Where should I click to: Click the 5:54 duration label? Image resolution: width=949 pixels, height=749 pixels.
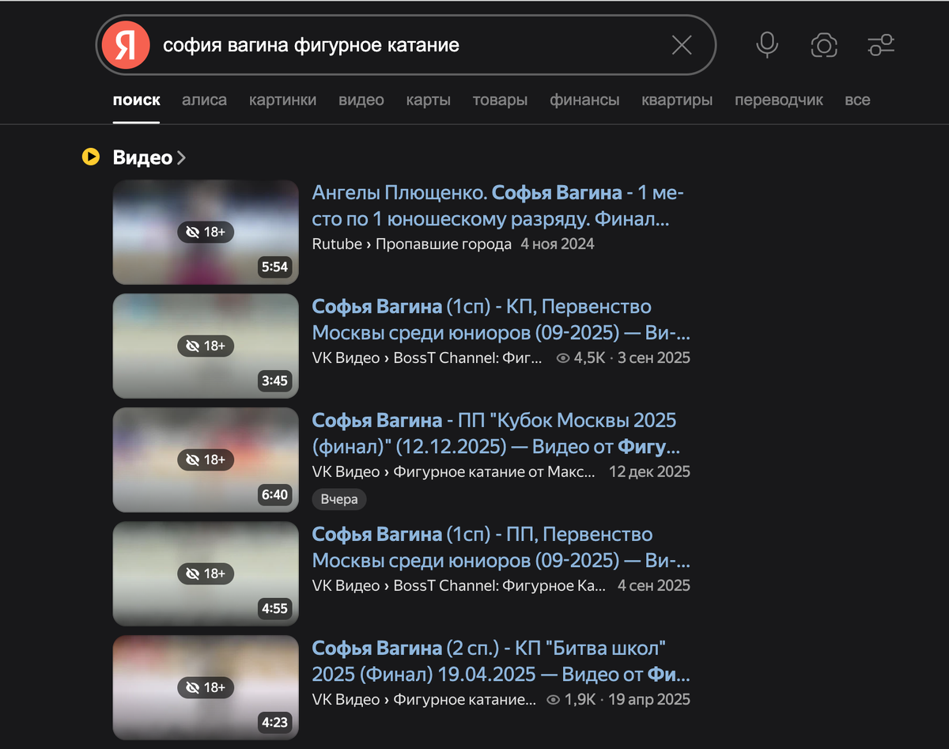(x=274, y=267)
